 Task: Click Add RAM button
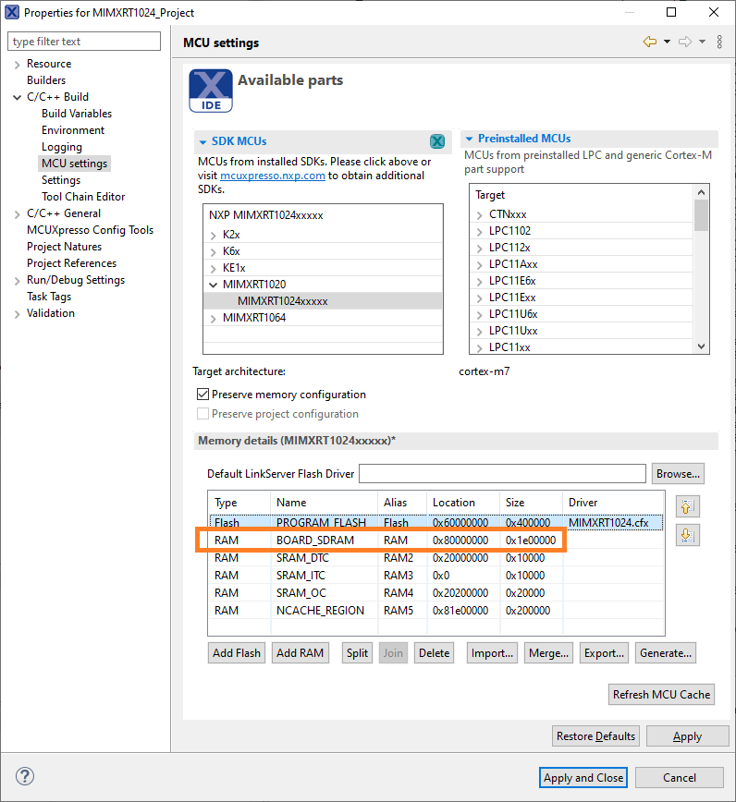[x=300, y=653]
